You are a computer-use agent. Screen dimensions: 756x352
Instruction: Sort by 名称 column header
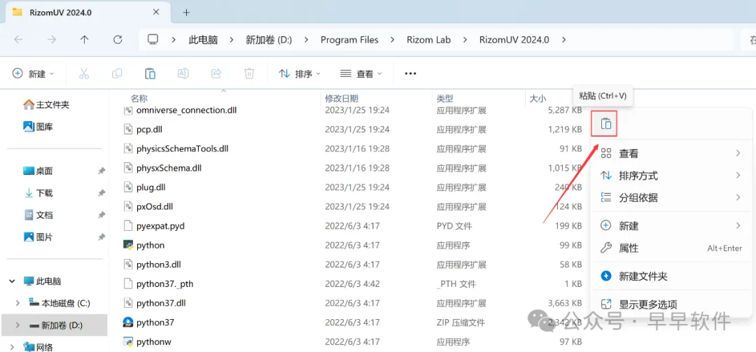click(x=139, y=99)
